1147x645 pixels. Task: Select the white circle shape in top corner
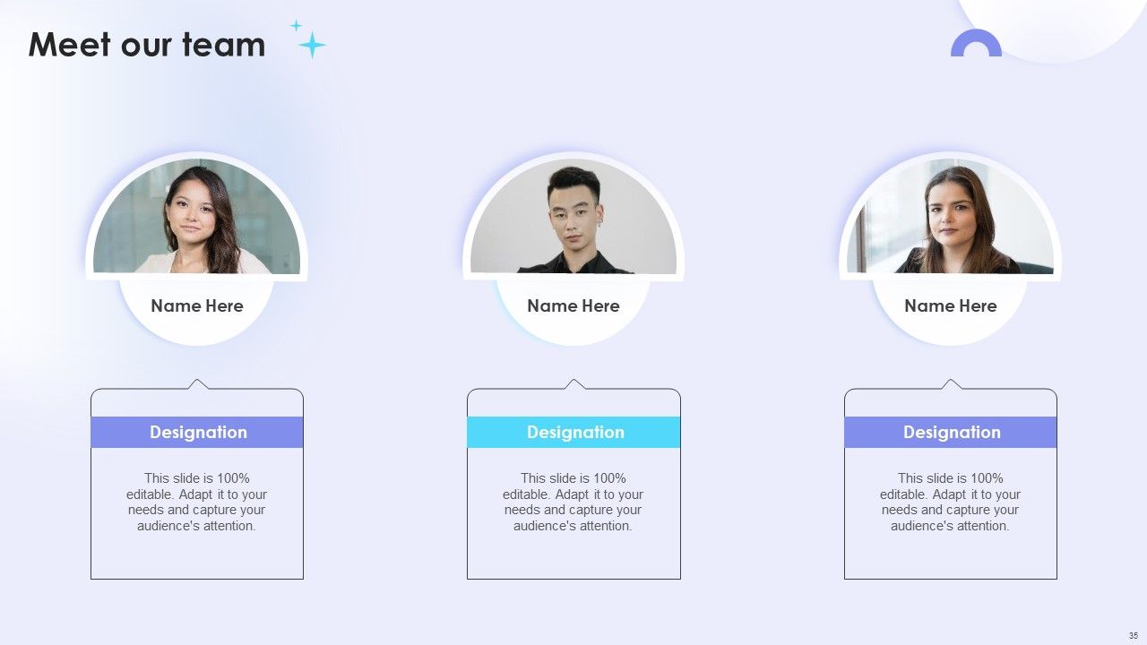click(x=1053, y=27)
